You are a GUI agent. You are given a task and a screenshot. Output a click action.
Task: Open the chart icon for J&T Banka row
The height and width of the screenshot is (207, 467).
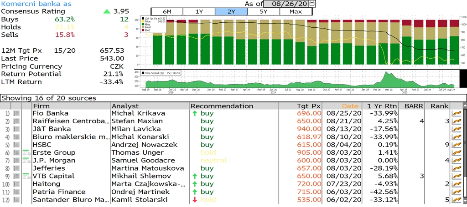[456, 129]
